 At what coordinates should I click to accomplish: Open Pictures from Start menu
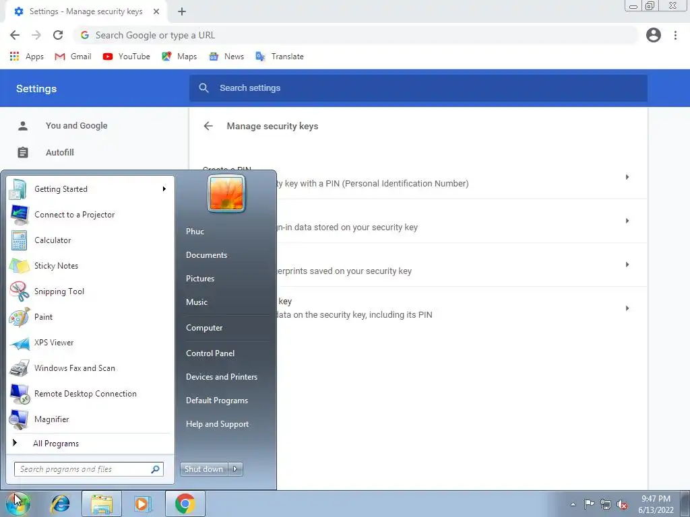(200, 279)
